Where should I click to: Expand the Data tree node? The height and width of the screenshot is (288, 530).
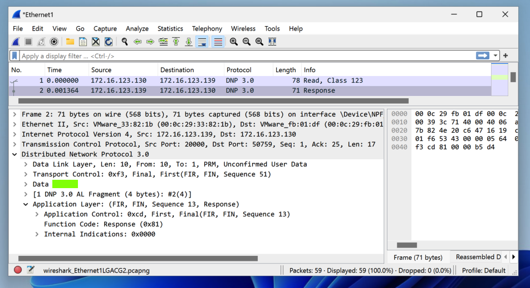(x=26, y=184)
